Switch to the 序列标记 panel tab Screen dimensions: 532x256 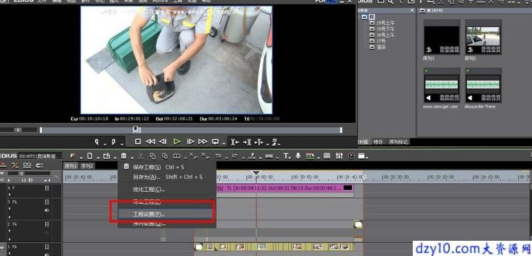[x=398, y=142]
